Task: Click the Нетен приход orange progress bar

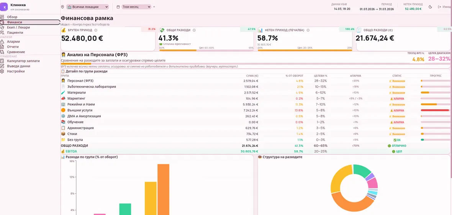Action: pyautogui.click(x=305, y=50)
